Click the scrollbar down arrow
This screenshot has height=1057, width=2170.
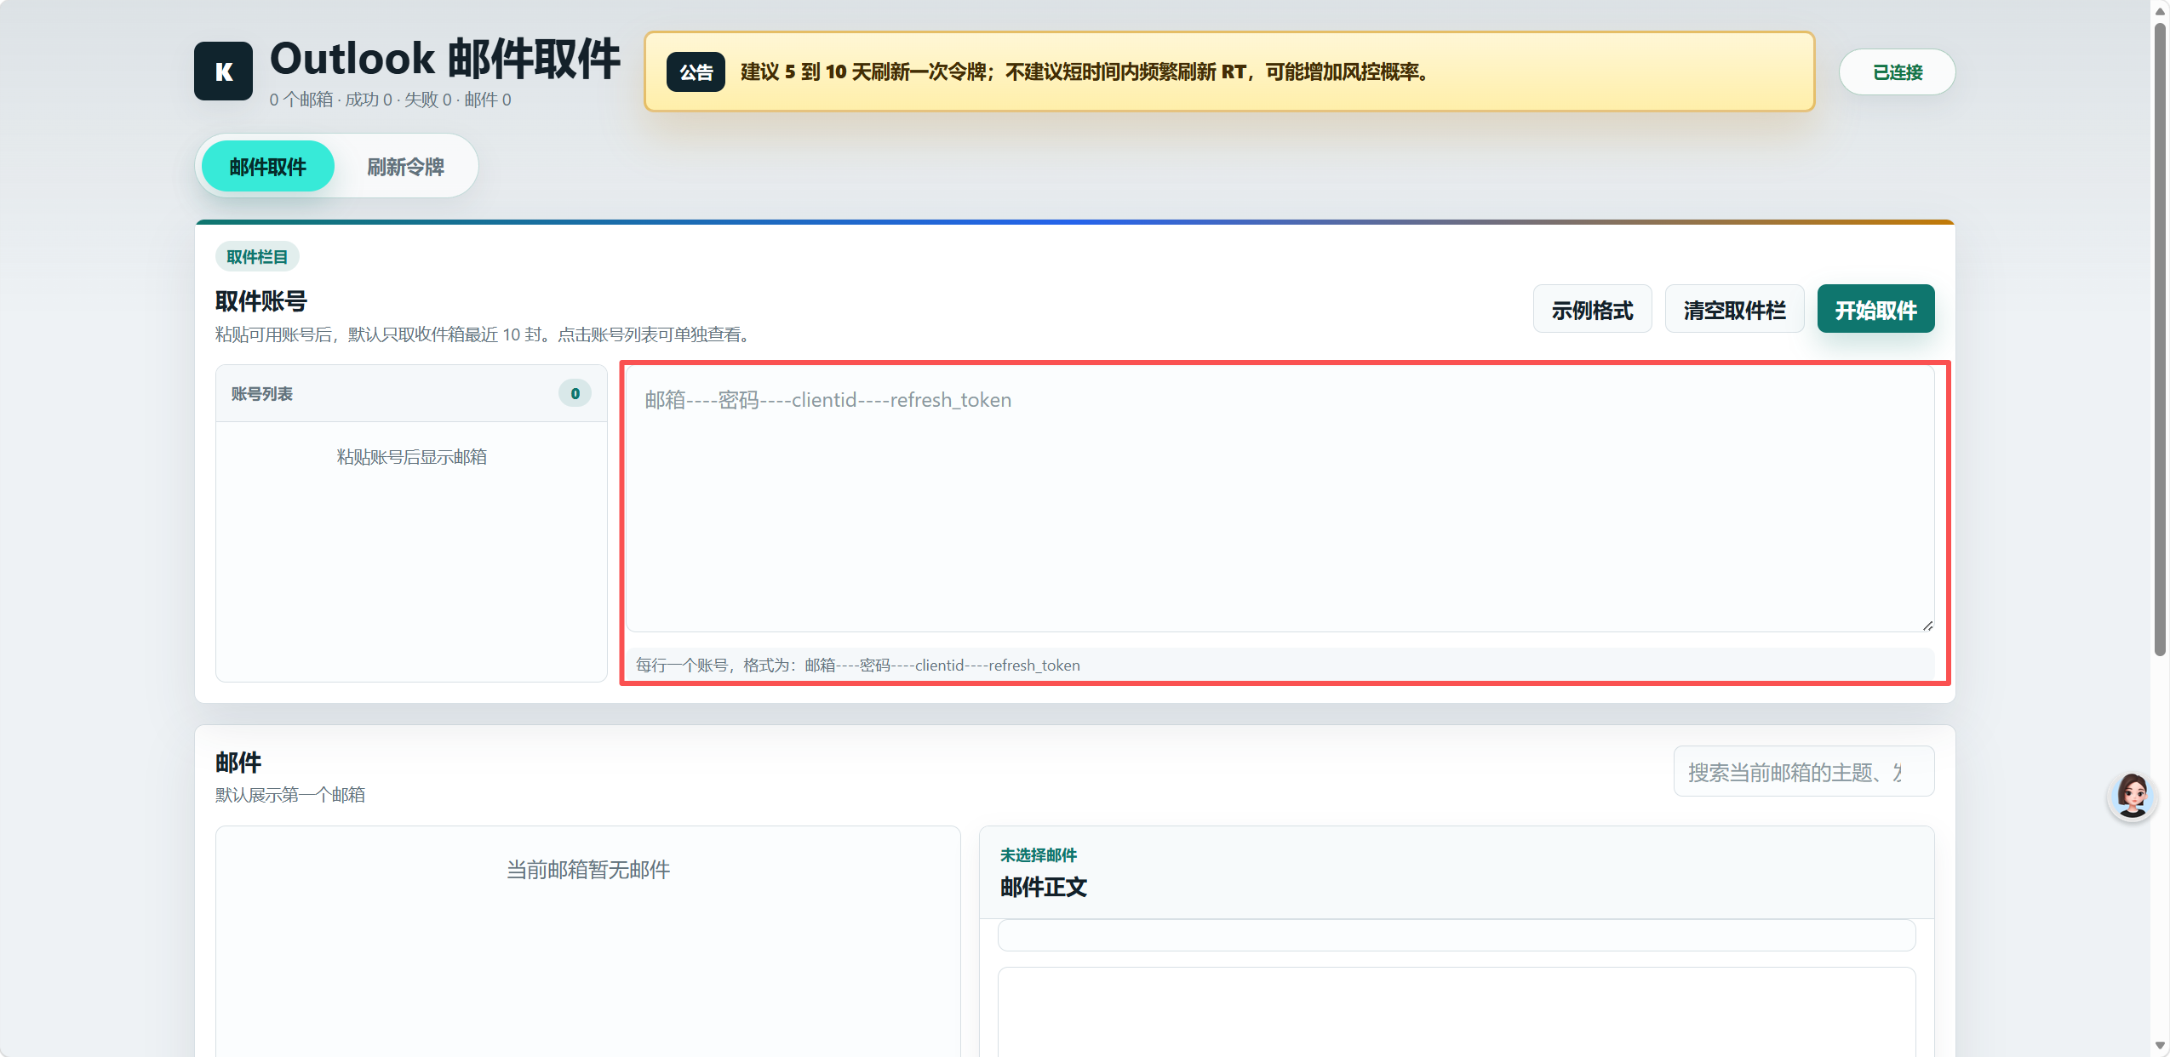(2160, 1045)
